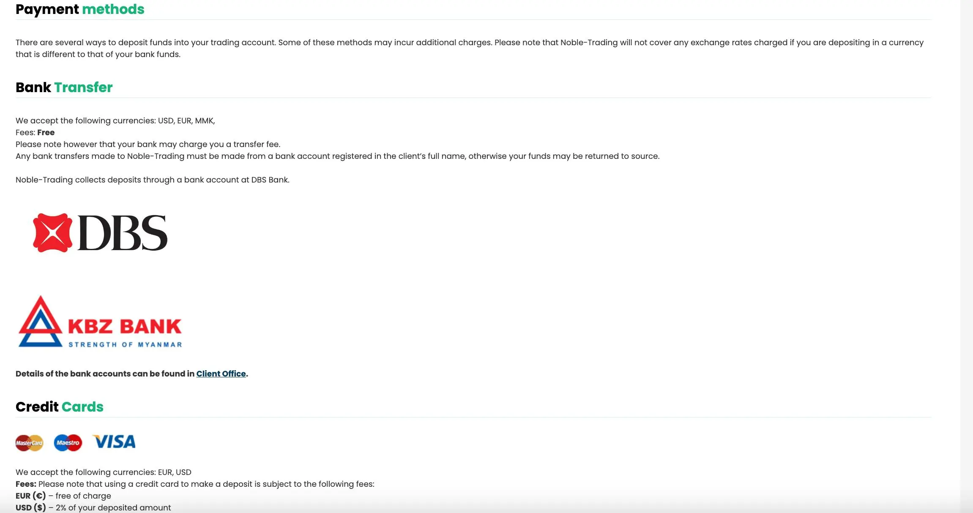This screenshot has width=973, height=513.
Task: Click the Maestro card logo
Action: (68, 442)
